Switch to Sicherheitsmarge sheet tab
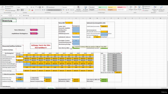The image size is (168, 94). click(x=73, y=88)
